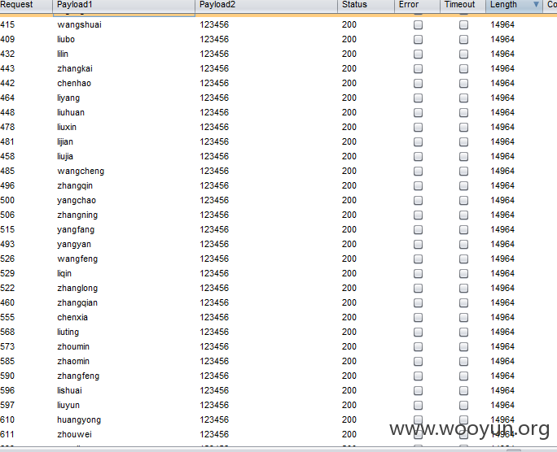Select the liuxin payload cell
The image size is (557, 452).
pyautogui.click(x=124, y=128)
